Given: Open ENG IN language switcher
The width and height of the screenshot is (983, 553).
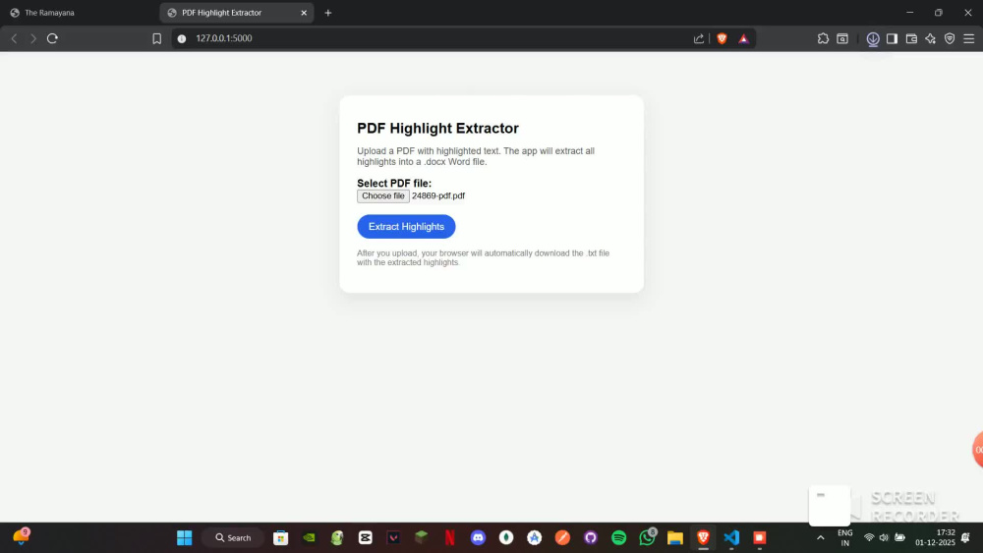Looking at the screenshot, I should 845,537.
